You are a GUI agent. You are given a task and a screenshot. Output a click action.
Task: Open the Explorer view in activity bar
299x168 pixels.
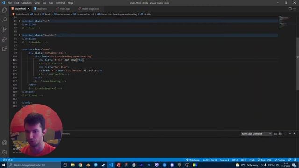(x=4, y=10)
